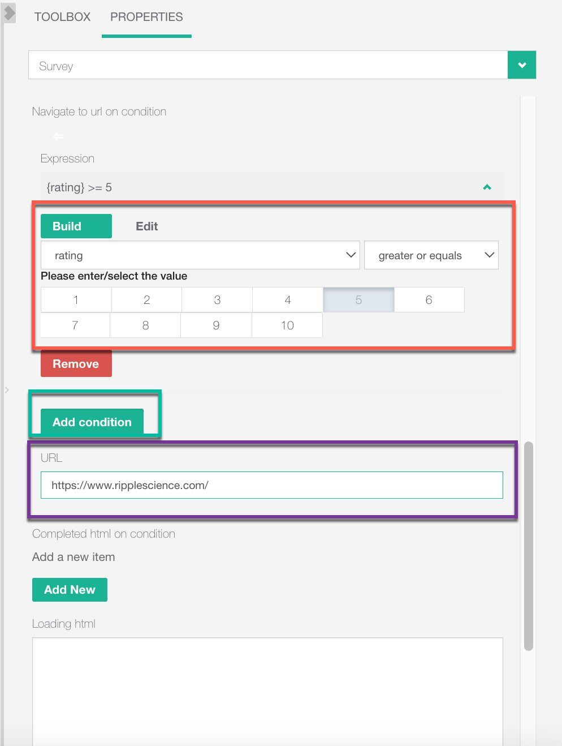The image size is (562, 746).
Task: Open the Survey dropdown arrow button
Action: pos(521,65)
